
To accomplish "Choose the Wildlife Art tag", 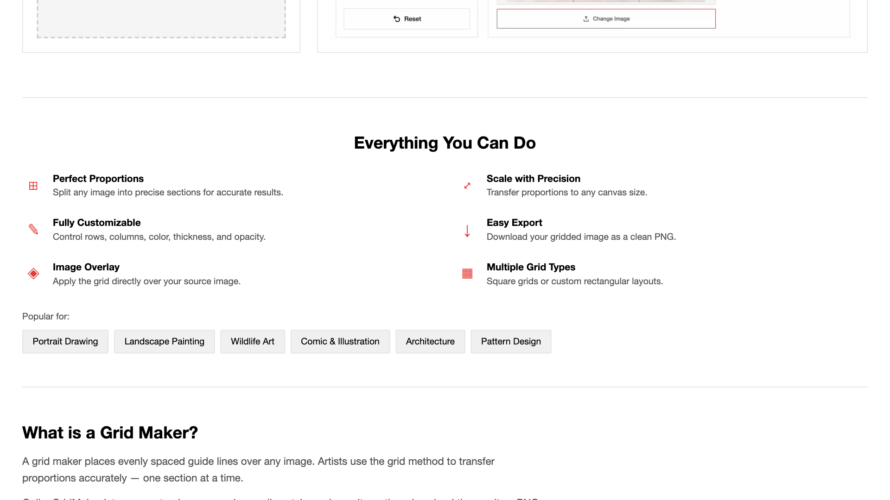I will click(x=253, y=342).
